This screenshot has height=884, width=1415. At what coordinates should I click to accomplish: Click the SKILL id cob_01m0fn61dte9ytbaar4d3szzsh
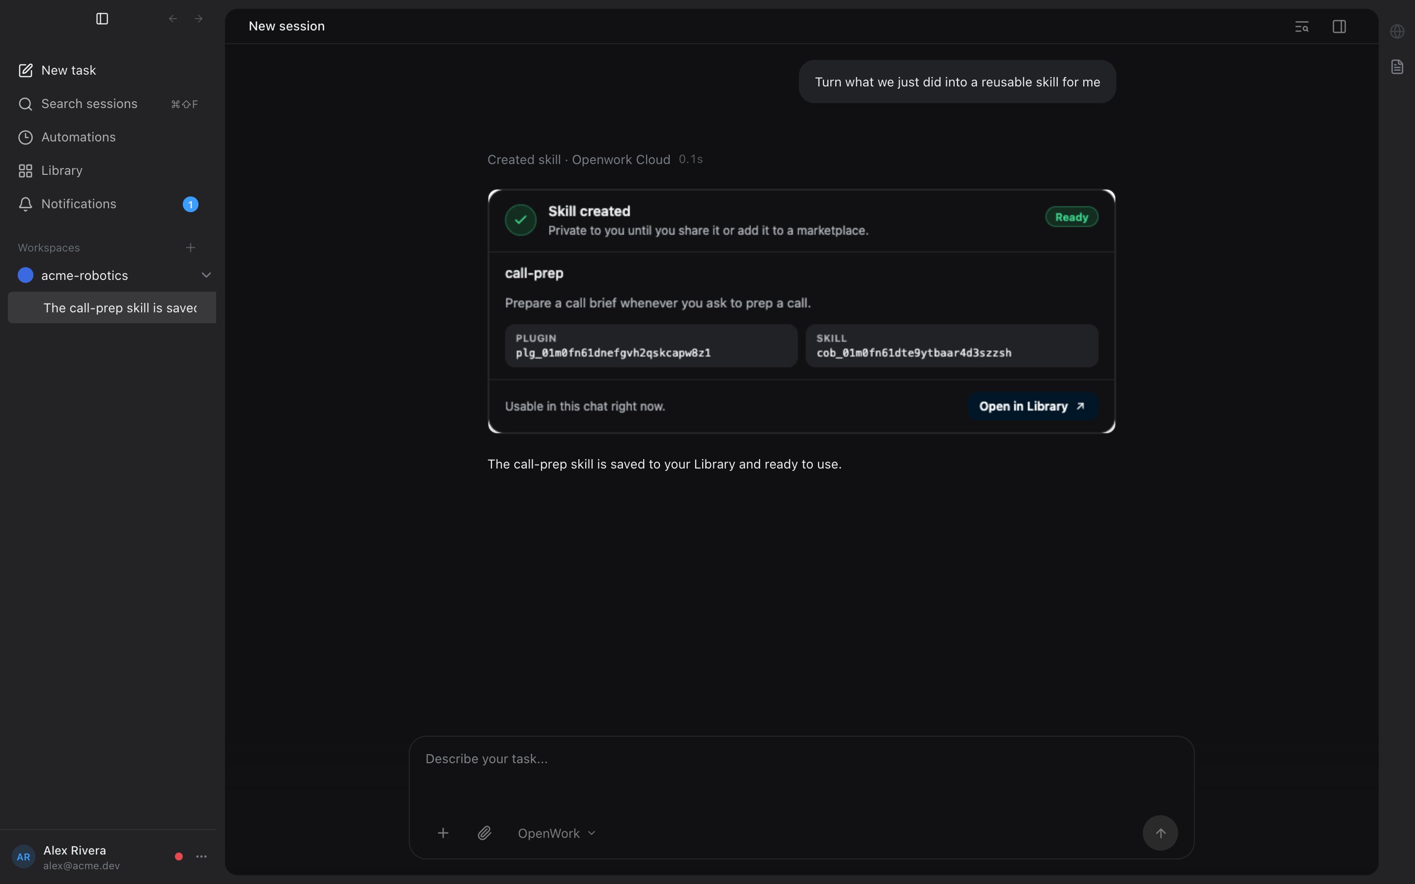point(914,353)
